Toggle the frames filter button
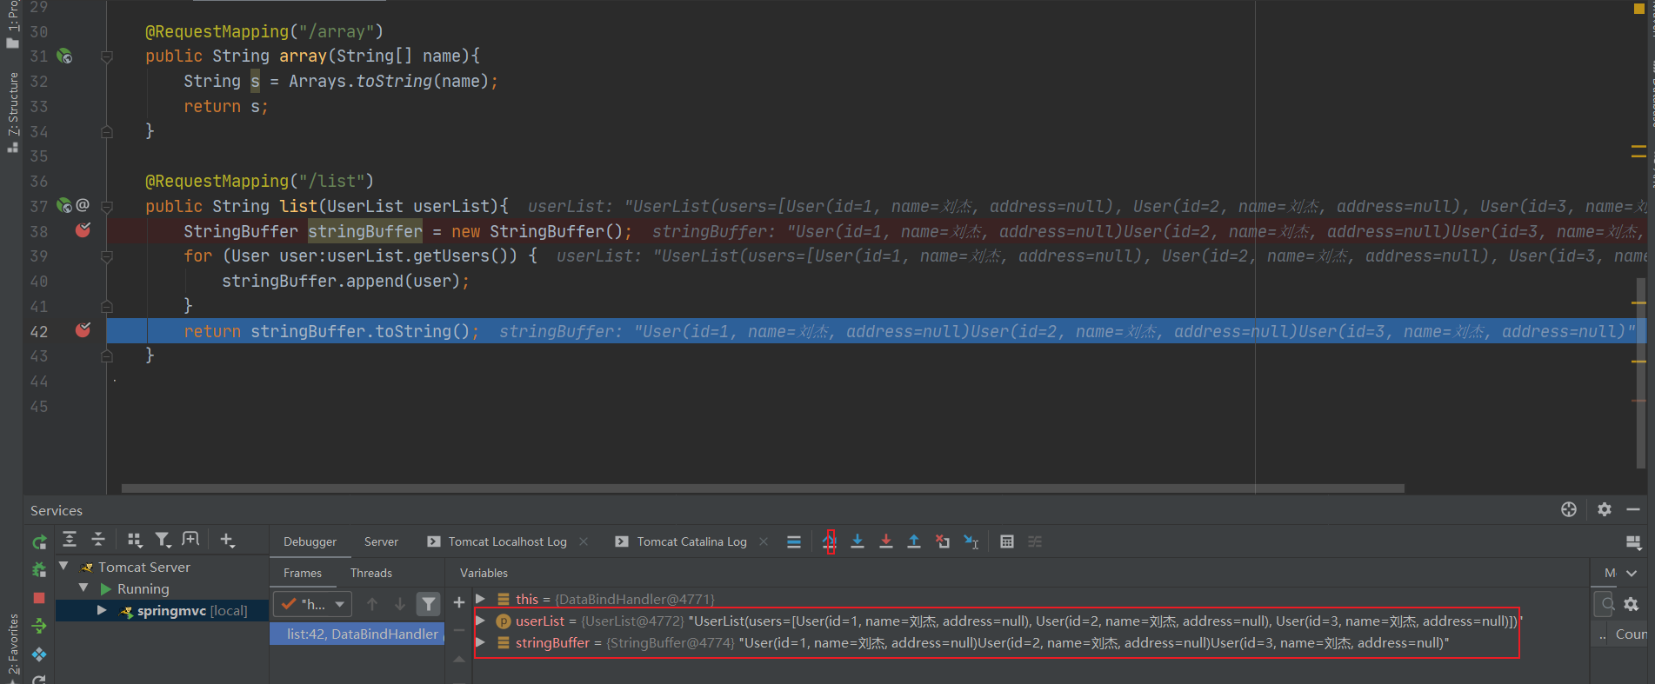 [429, 603]
